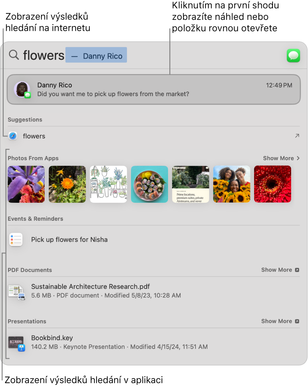The width and height of the screenshot is (308, 387).
Task: Click the Events & Reminders section header
Action: pyautogui.click(x=35, y=219)
